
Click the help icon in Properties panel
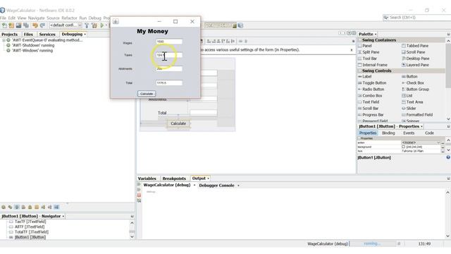[x=448, y=157]
